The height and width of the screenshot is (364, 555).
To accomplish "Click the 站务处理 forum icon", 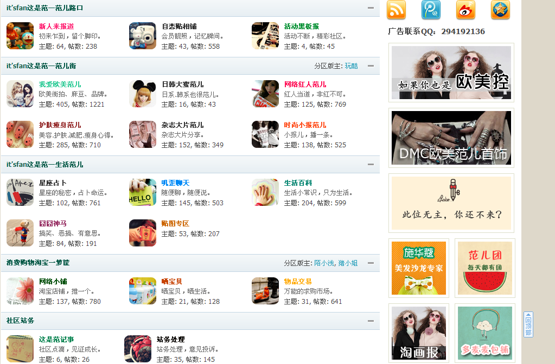I will (x=138, y=349).
